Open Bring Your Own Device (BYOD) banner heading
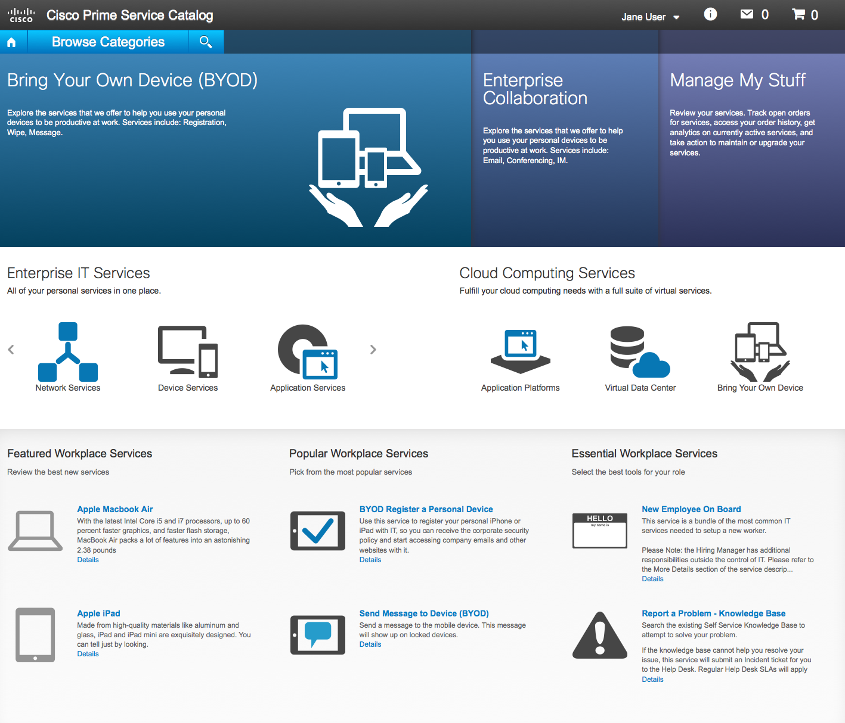This screenshot has height=723, width=845. [x=132, y=80]
